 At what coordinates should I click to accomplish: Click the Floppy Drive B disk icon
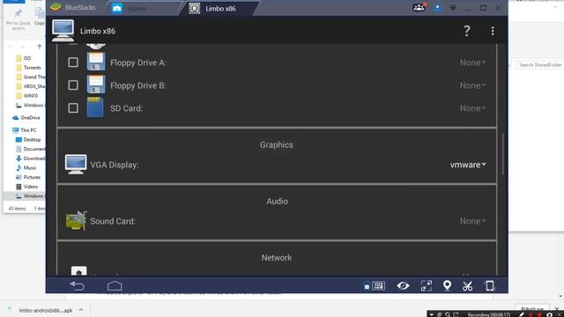coord(96,85)
